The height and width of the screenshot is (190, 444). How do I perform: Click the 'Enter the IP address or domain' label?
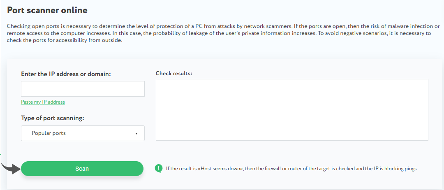tap(66, 74)
